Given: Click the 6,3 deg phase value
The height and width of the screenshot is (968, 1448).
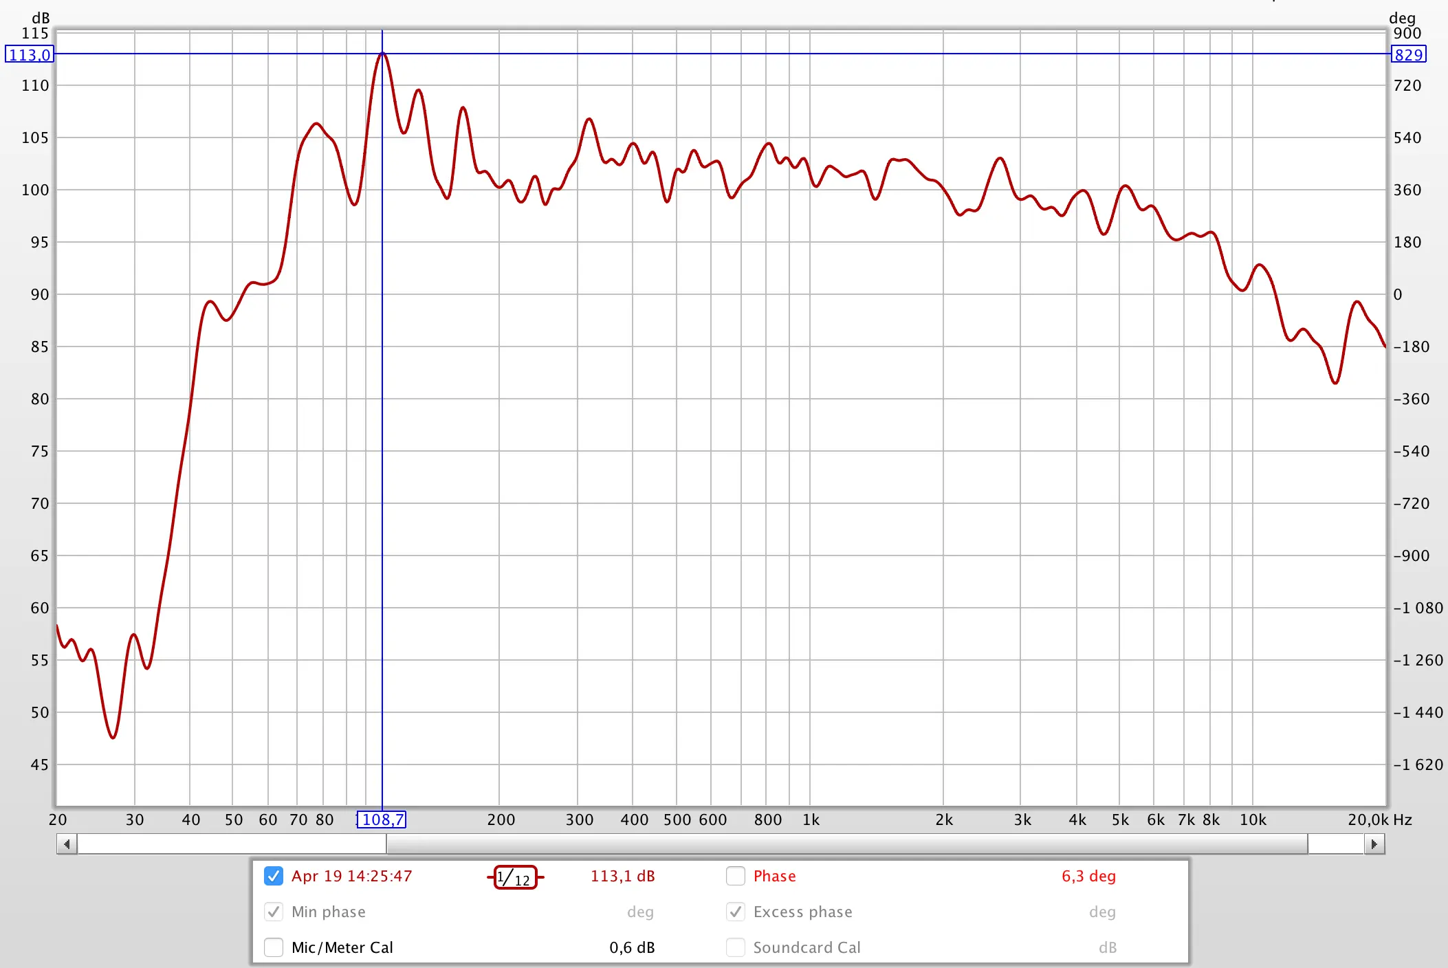Looking at the screenshot, I should point(1088,876).
